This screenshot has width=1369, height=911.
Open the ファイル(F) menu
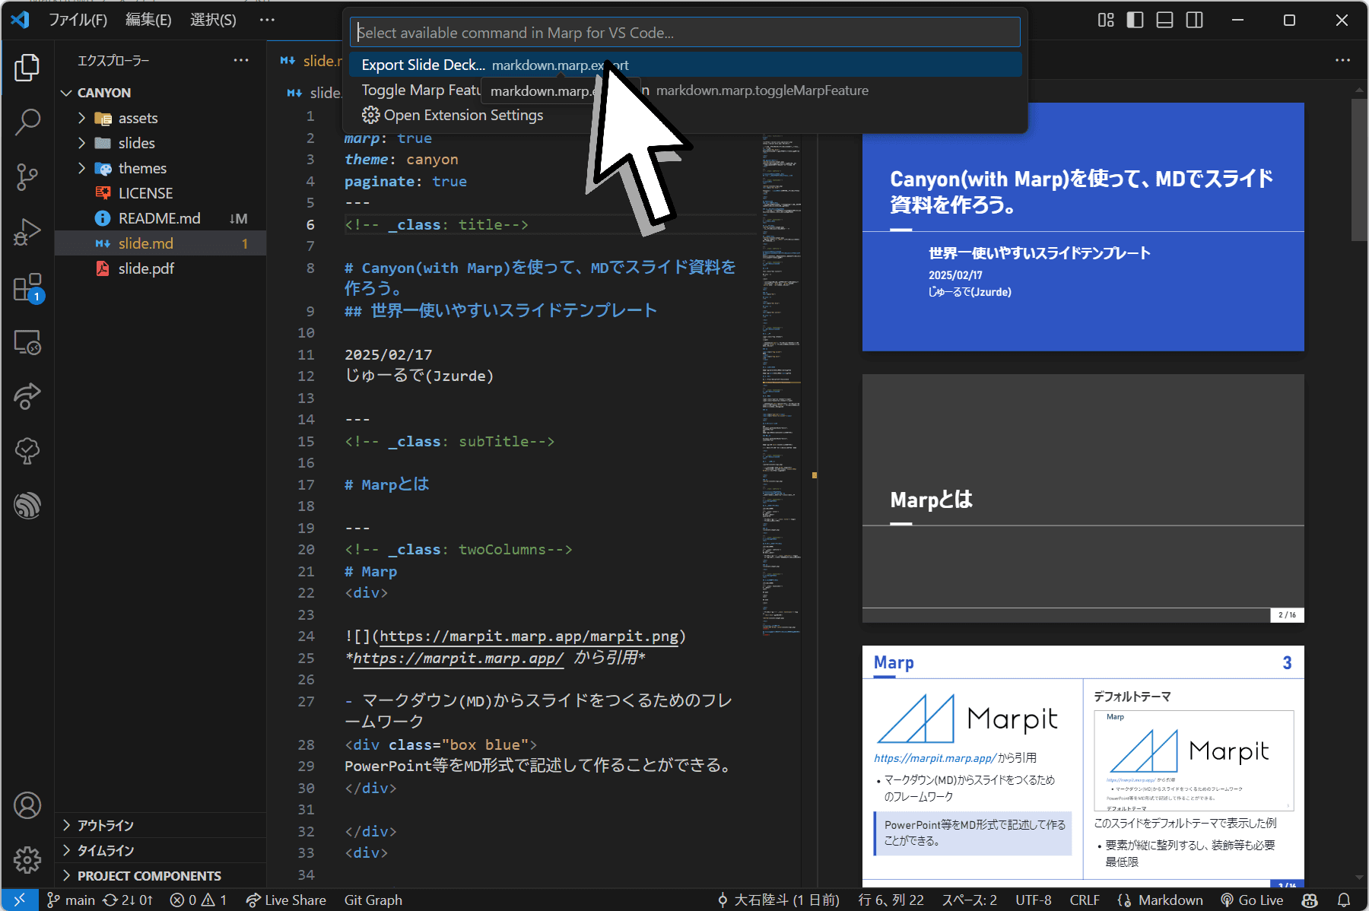coord(78,20)
